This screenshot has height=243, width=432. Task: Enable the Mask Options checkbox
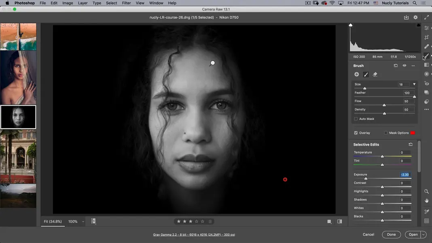[386, 133]
